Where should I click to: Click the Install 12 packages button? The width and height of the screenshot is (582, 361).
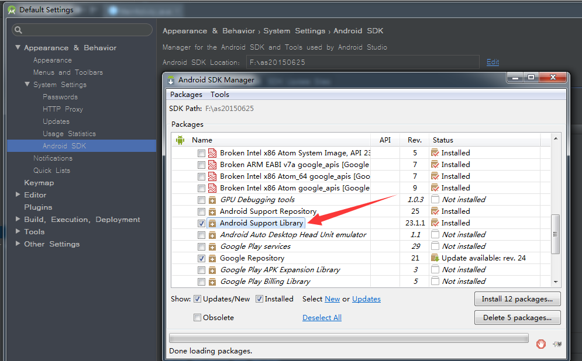point(518,298)
